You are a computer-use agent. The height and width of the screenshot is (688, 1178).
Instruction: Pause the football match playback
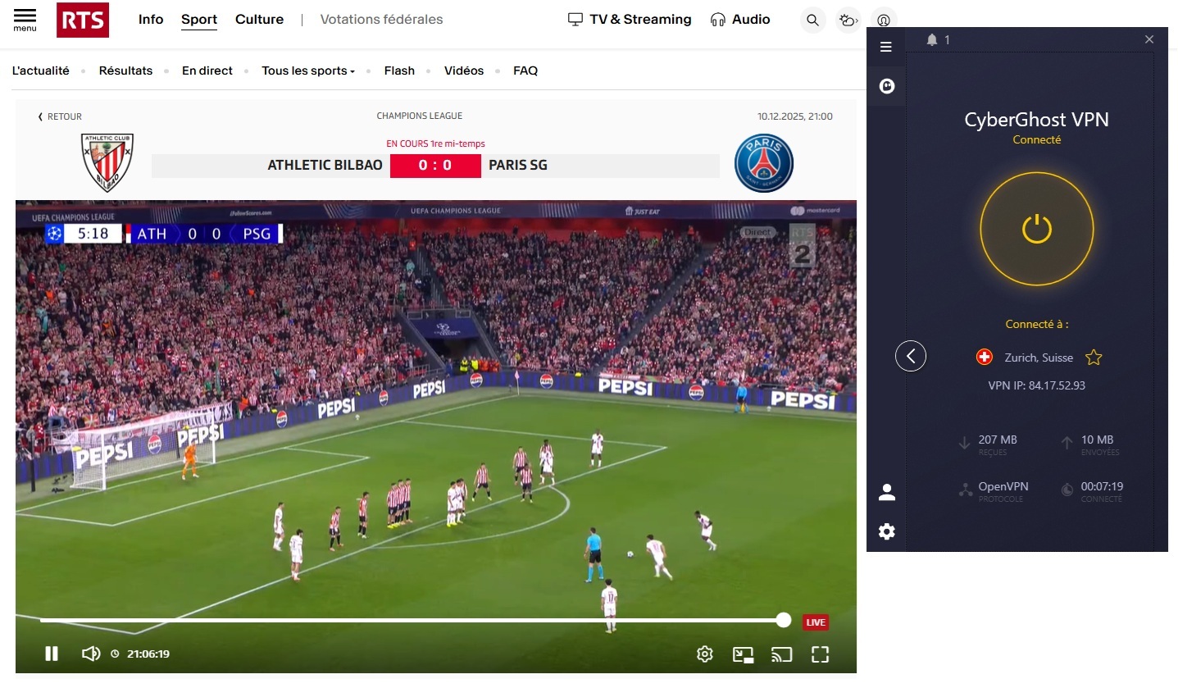click(52, 654)
